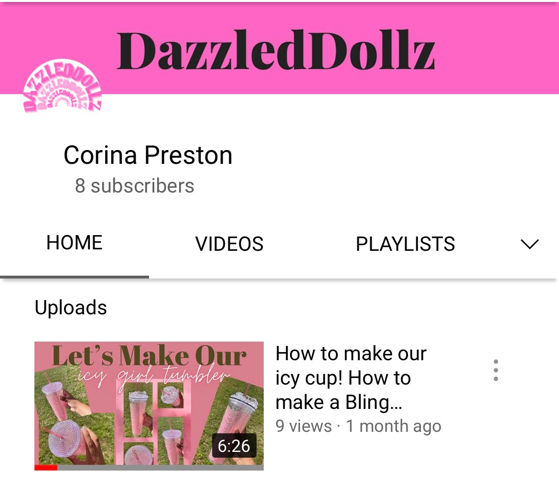
Task: Tap the DazzledDollz circular channel avatar
Action: tap(63, 86)
